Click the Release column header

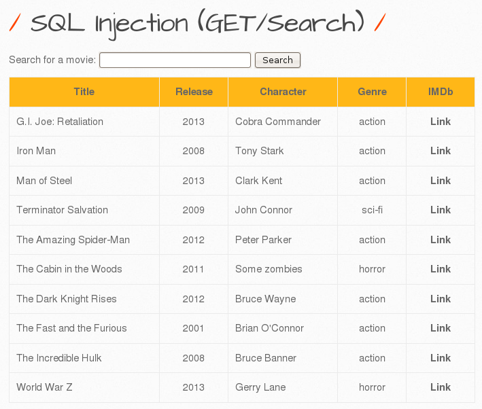[x=194, y=92]
